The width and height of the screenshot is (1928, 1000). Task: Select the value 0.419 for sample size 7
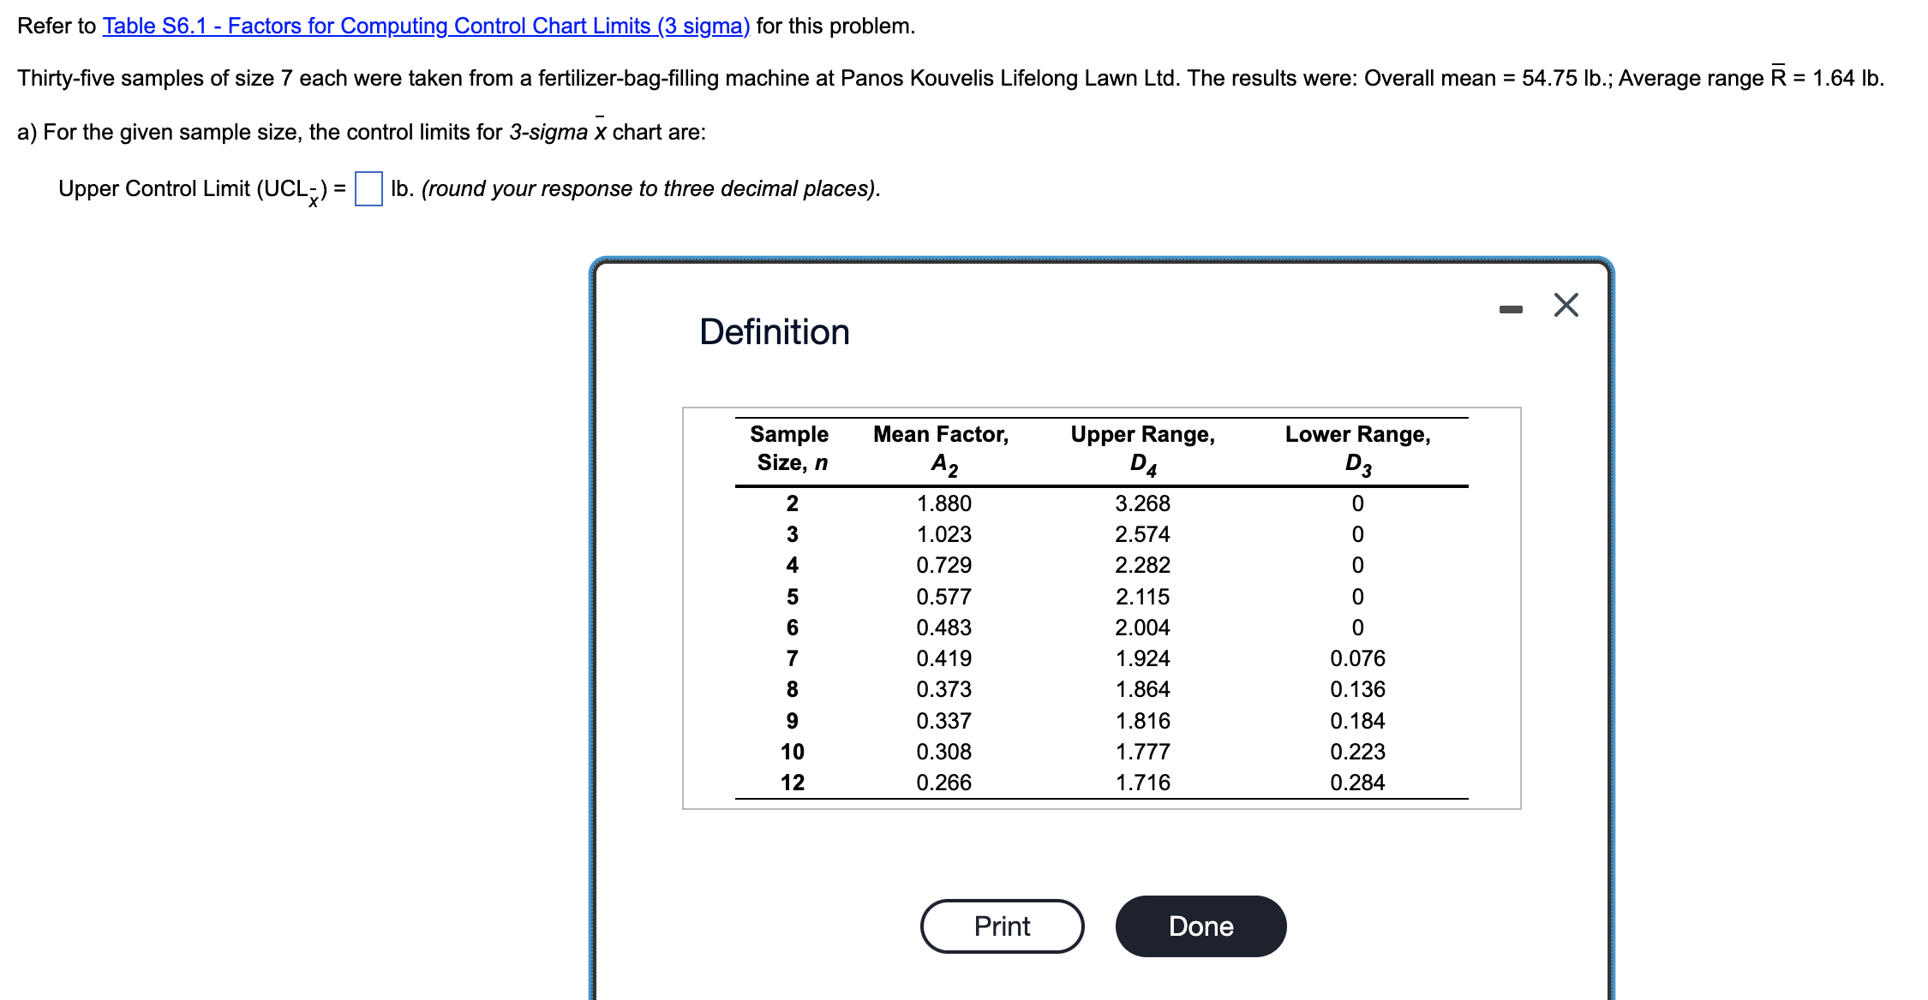click(943, 658)
